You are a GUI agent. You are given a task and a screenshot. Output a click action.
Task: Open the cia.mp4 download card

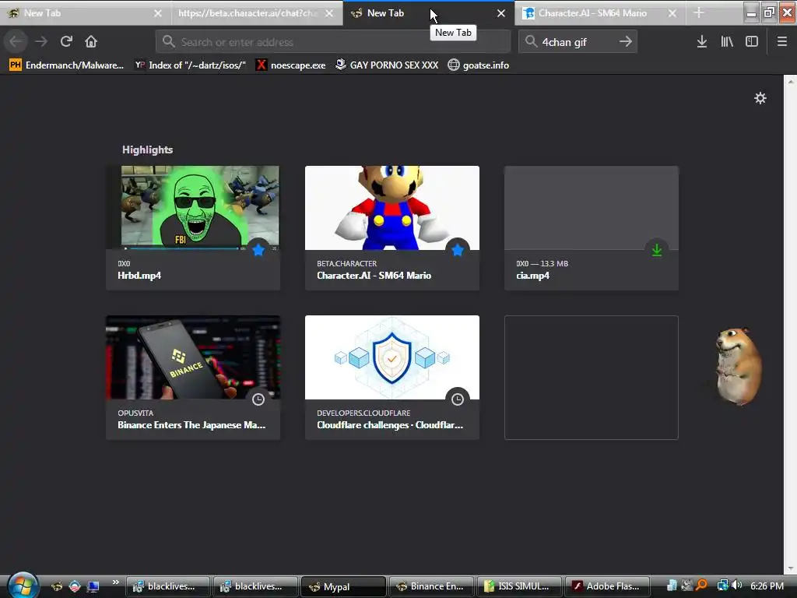pos(592,228)
